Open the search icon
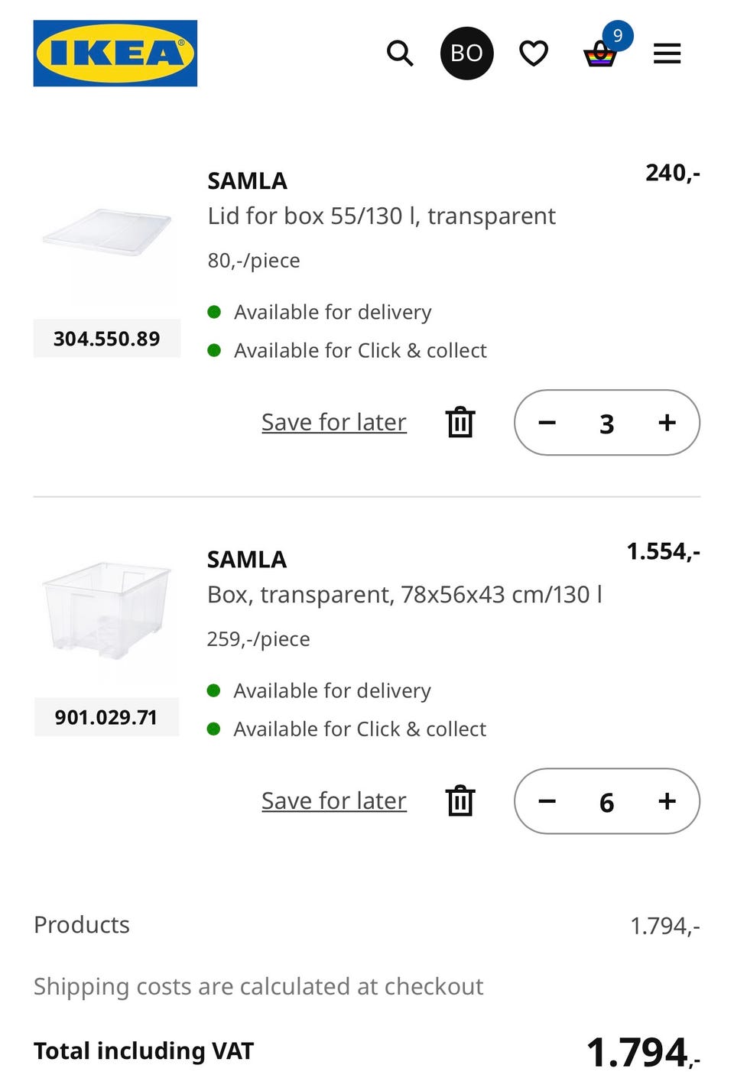This screenshot has width=734, height=1078. (399, 54)
